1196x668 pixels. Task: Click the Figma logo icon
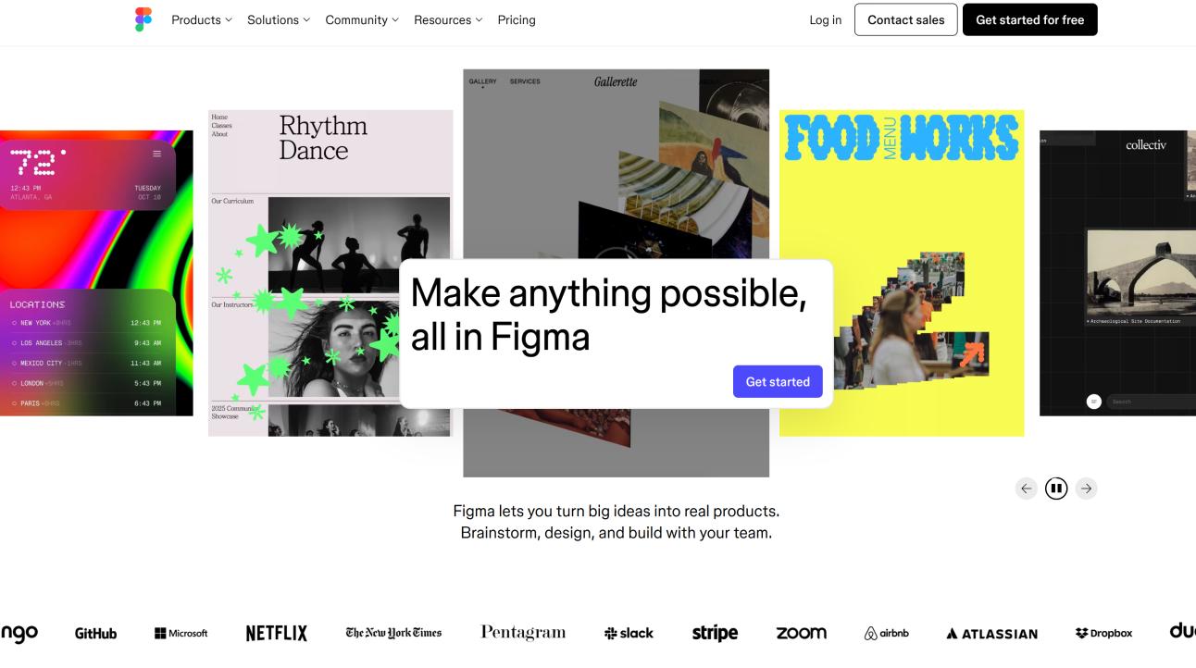point(143,19)
